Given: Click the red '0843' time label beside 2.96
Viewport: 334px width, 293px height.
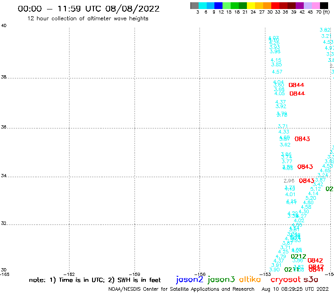Looking at the screenshot, I should (x=306, y=181).
